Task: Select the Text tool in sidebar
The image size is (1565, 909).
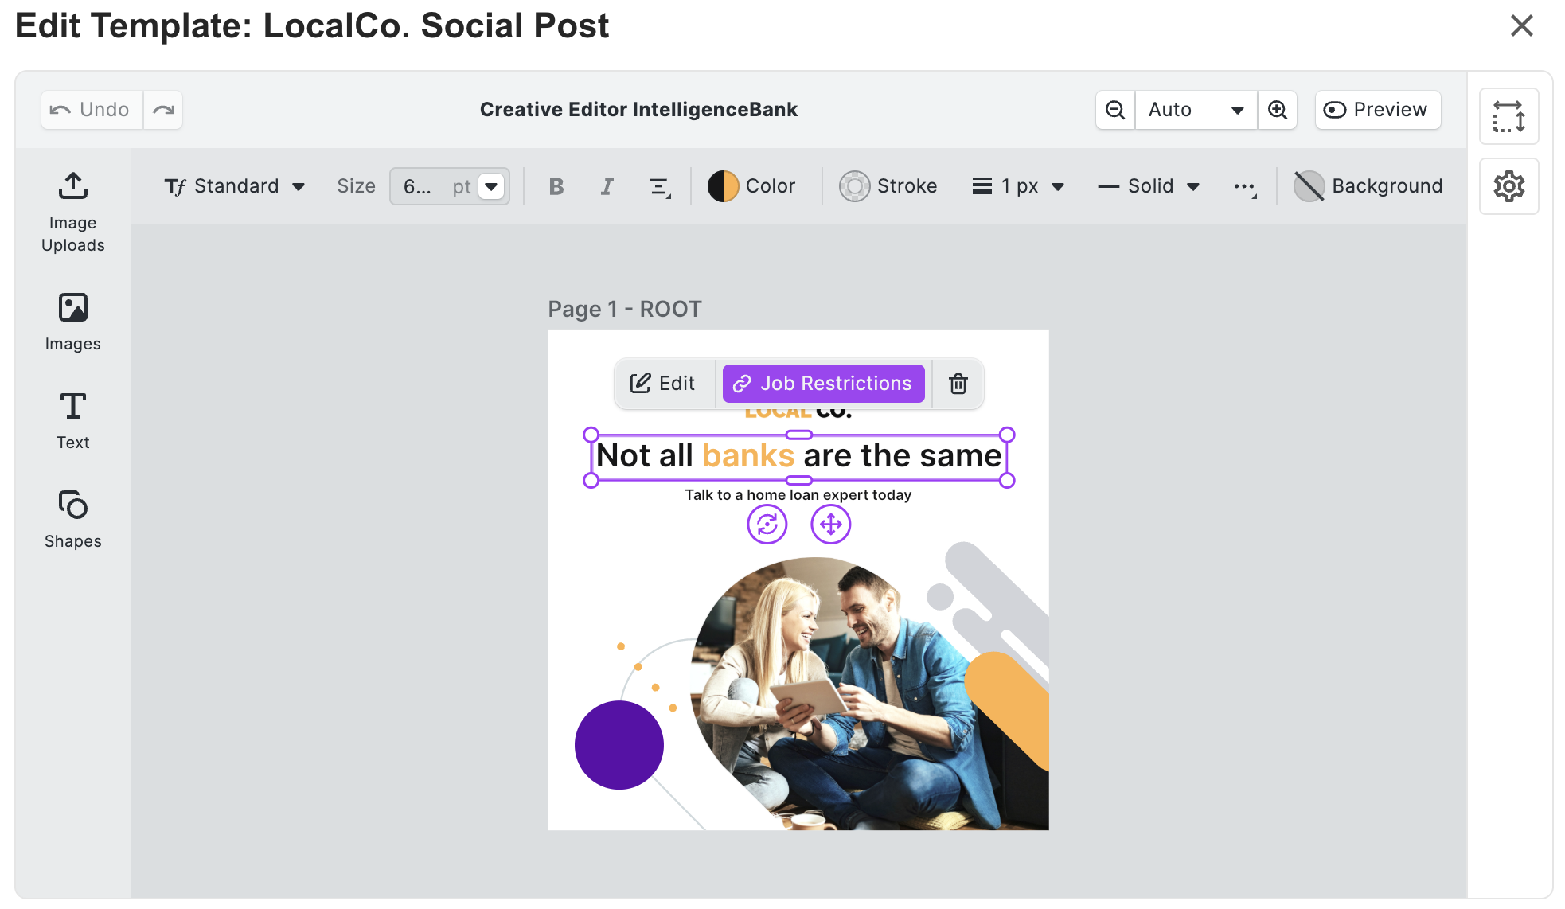Action: pos(72,420)
